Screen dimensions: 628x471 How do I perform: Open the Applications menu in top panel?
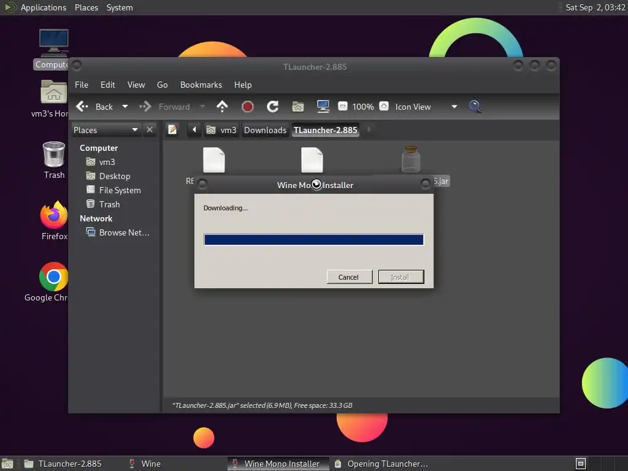pos(44,7)
